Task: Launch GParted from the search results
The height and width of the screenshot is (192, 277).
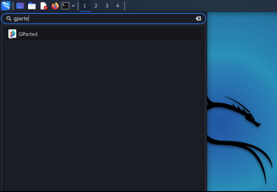Action: [x=104, y=34]
